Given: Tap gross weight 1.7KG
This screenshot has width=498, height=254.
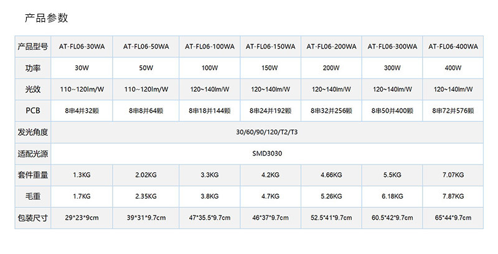Looking at the screenshot, I should (x=82, y=197).
